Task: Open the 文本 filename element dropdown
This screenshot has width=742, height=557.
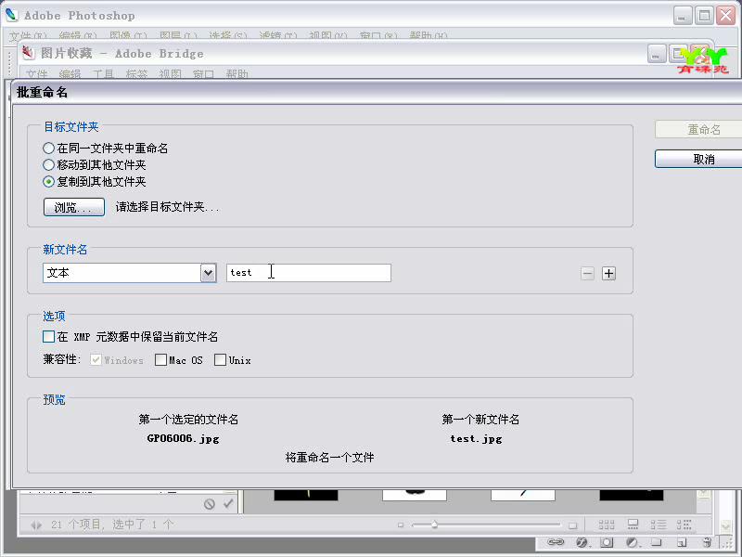Action: tap(208, 273)
